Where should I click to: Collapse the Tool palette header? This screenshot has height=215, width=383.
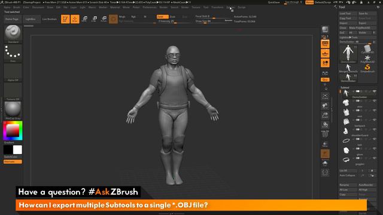(342, 7)
